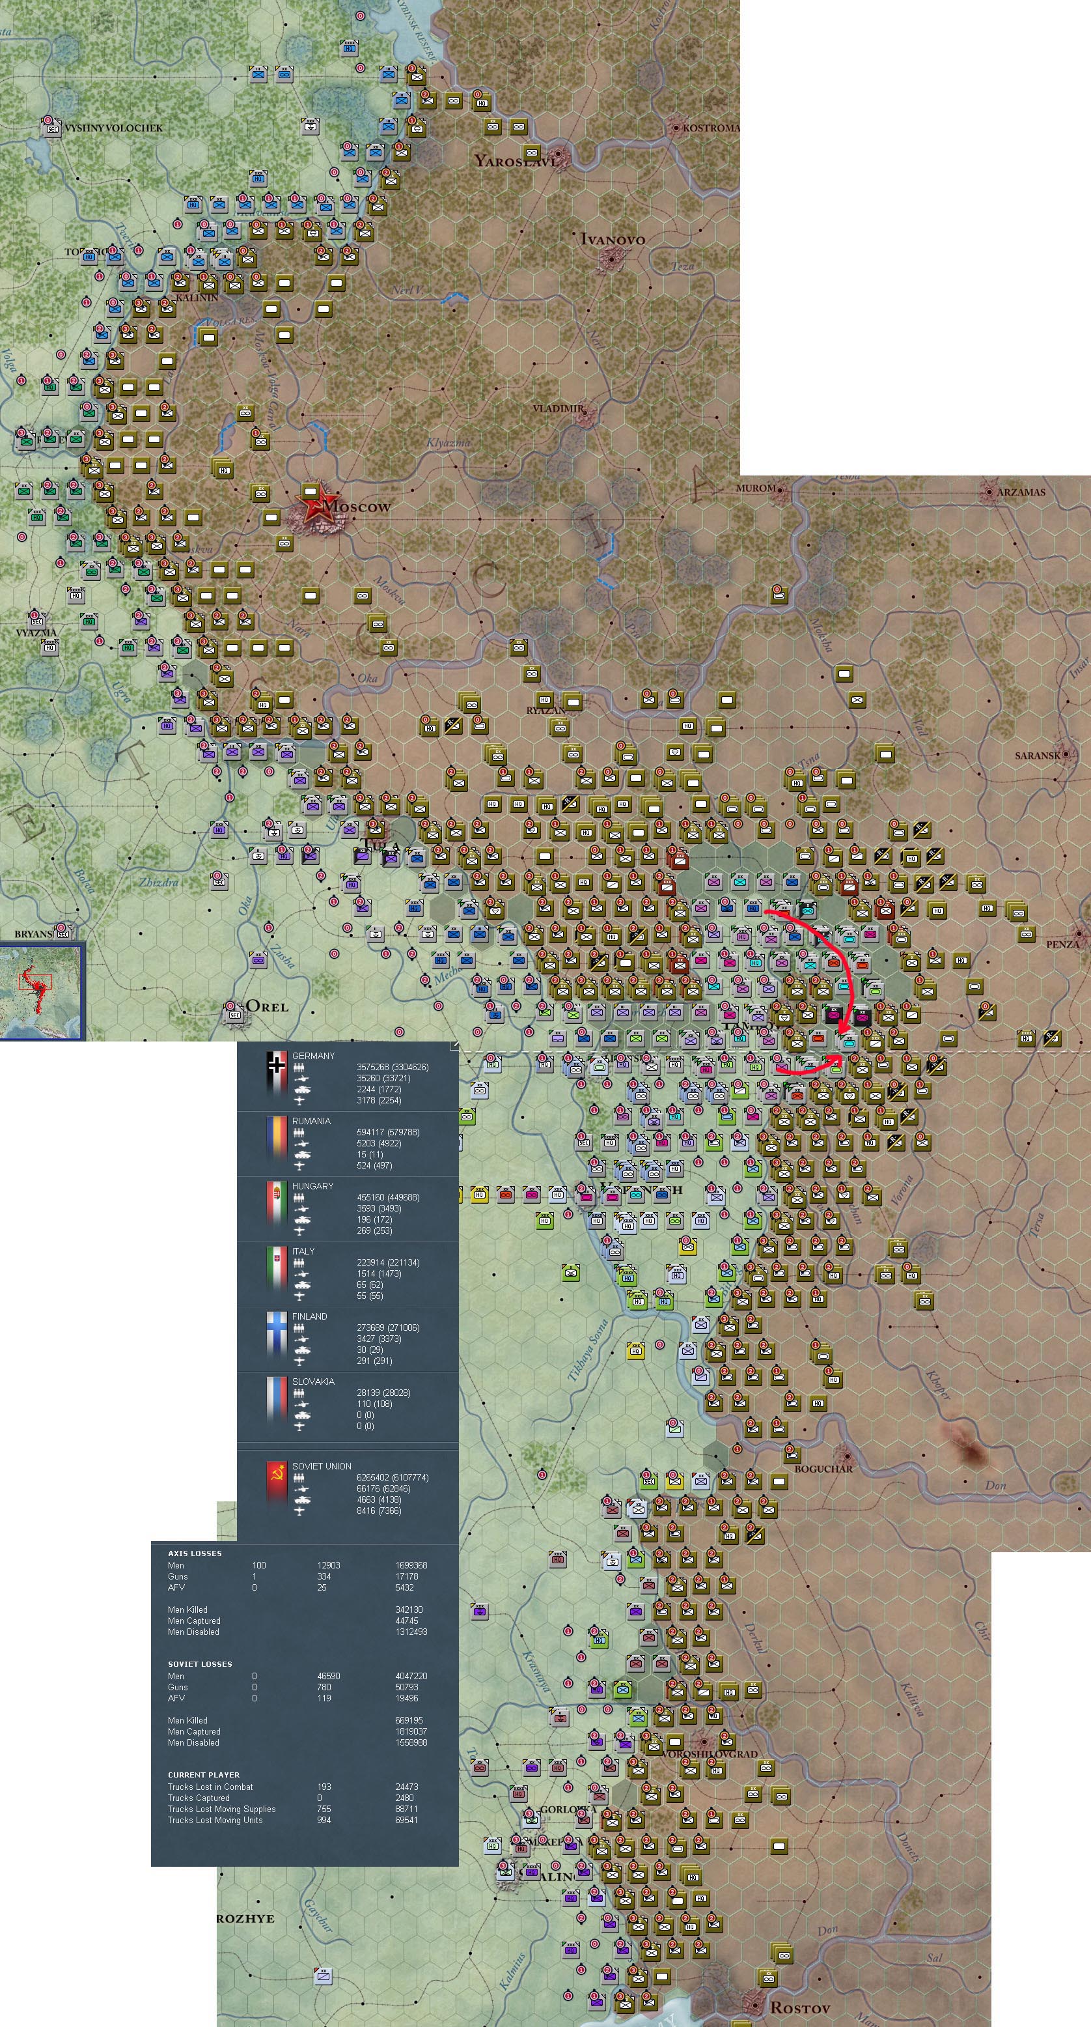This screenshot has height=2027, width=1091.
Task: Select the Kostroma town marker
Action: click(x=676, y=128)
